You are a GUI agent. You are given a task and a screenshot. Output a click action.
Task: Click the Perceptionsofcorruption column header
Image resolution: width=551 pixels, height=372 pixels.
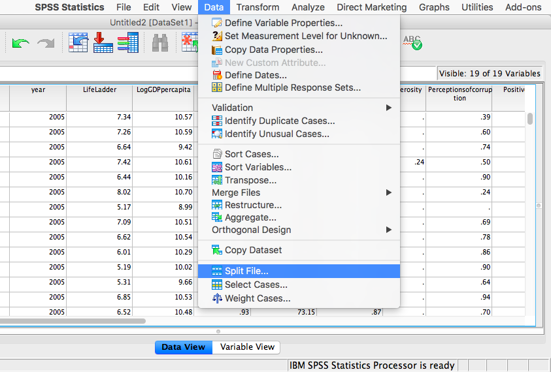point(459,98)
